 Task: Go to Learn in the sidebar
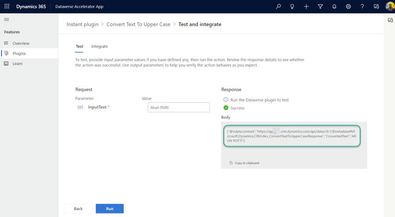18,63
